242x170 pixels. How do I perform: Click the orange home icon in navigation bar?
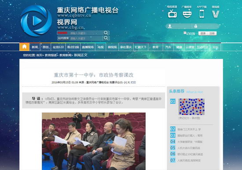point(24,47)
